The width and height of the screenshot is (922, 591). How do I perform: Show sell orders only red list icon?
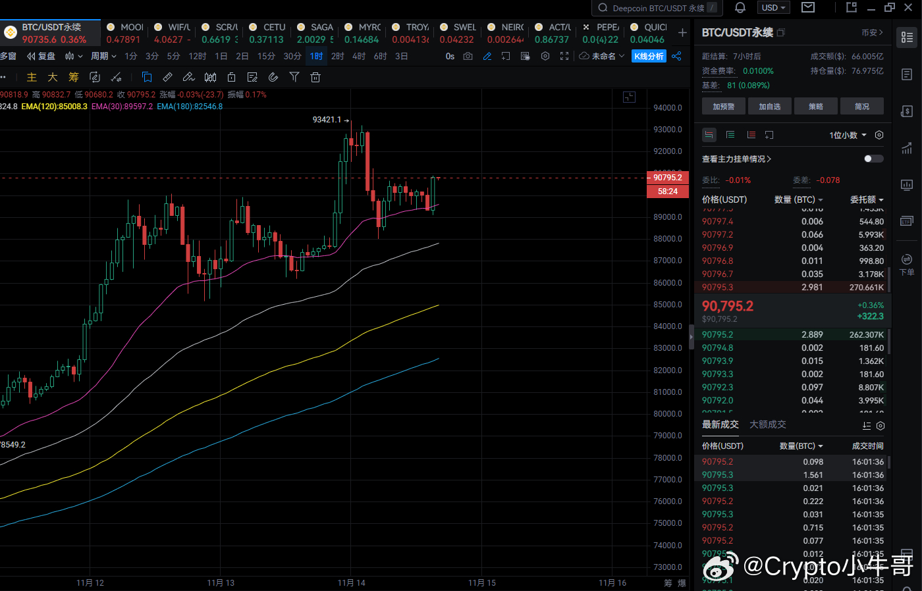[751, 135]
